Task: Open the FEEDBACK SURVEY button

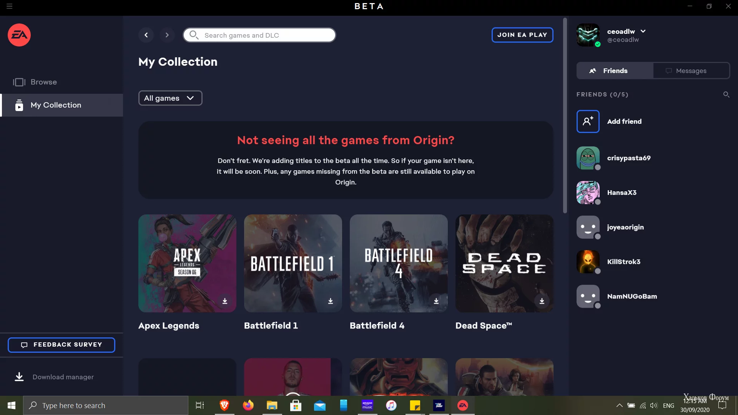Action: [61, 345]
